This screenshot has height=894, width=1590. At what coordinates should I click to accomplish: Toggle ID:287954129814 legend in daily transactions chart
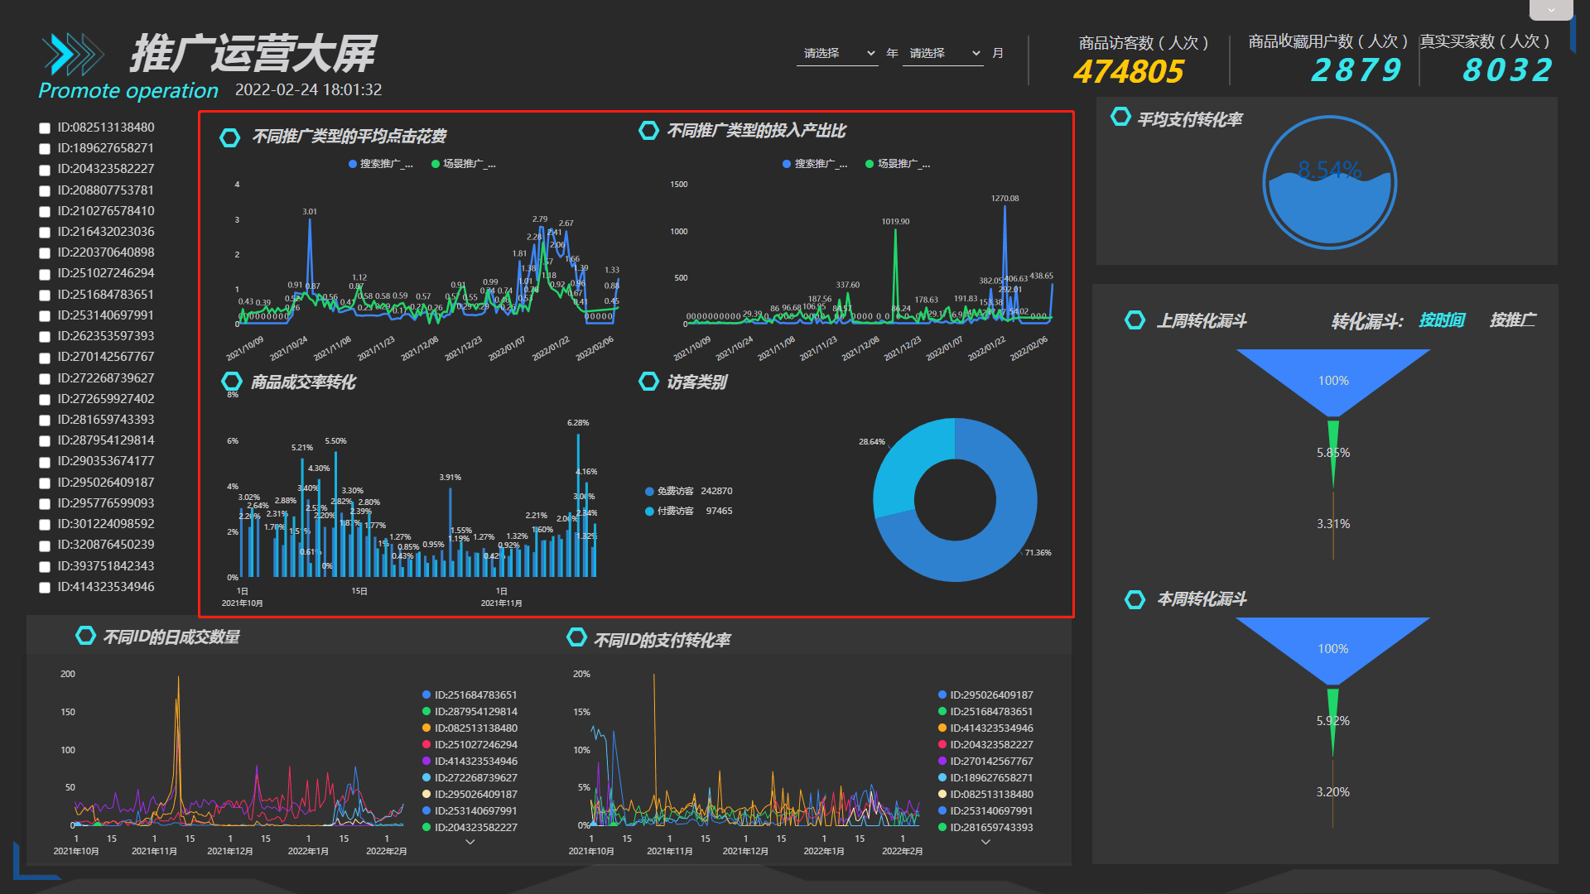(470, 712)
